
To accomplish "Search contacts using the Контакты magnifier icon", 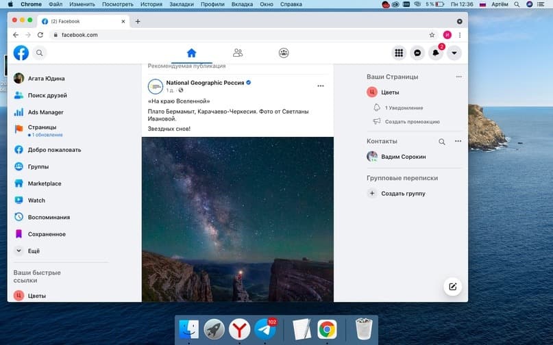I will (441, 141).
